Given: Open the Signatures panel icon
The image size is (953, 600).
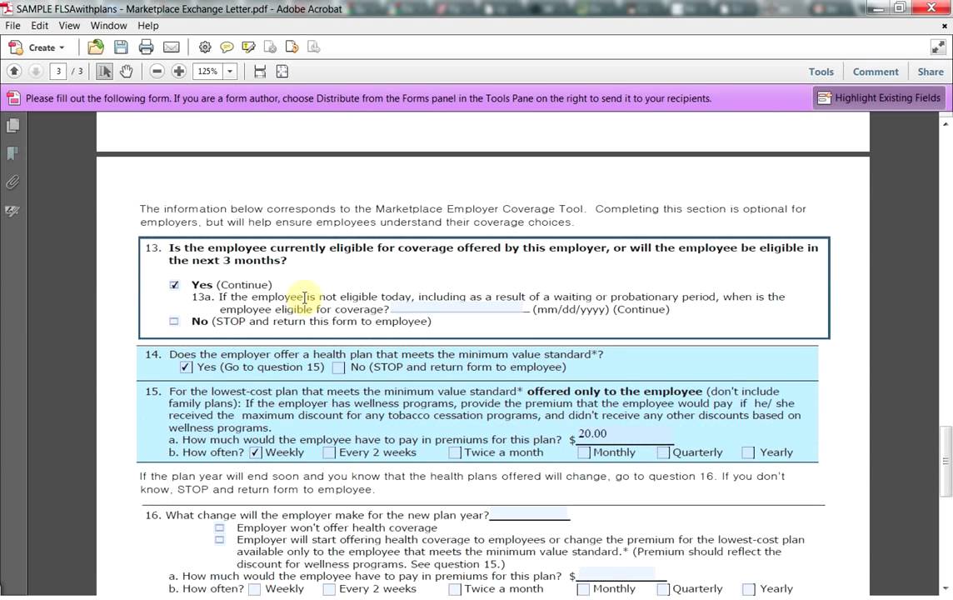Looking at the screenshot, I should click(x=12, y=211).
